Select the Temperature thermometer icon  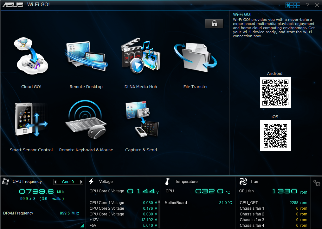pos(167,181)
